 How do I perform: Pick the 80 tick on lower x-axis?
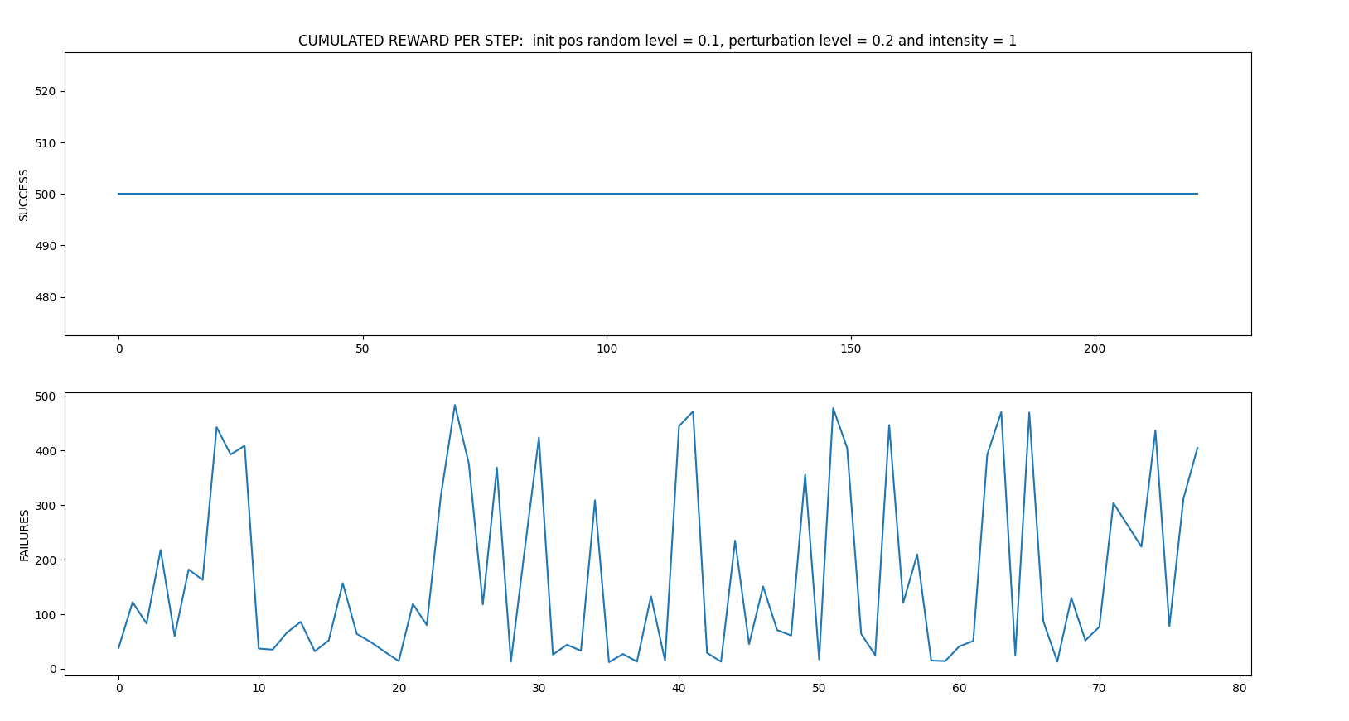pos(1240,689)
